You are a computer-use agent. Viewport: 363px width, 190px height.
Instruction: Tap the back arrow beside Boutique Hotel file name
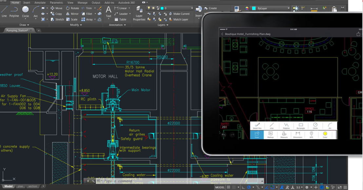[x=222, y=34]
